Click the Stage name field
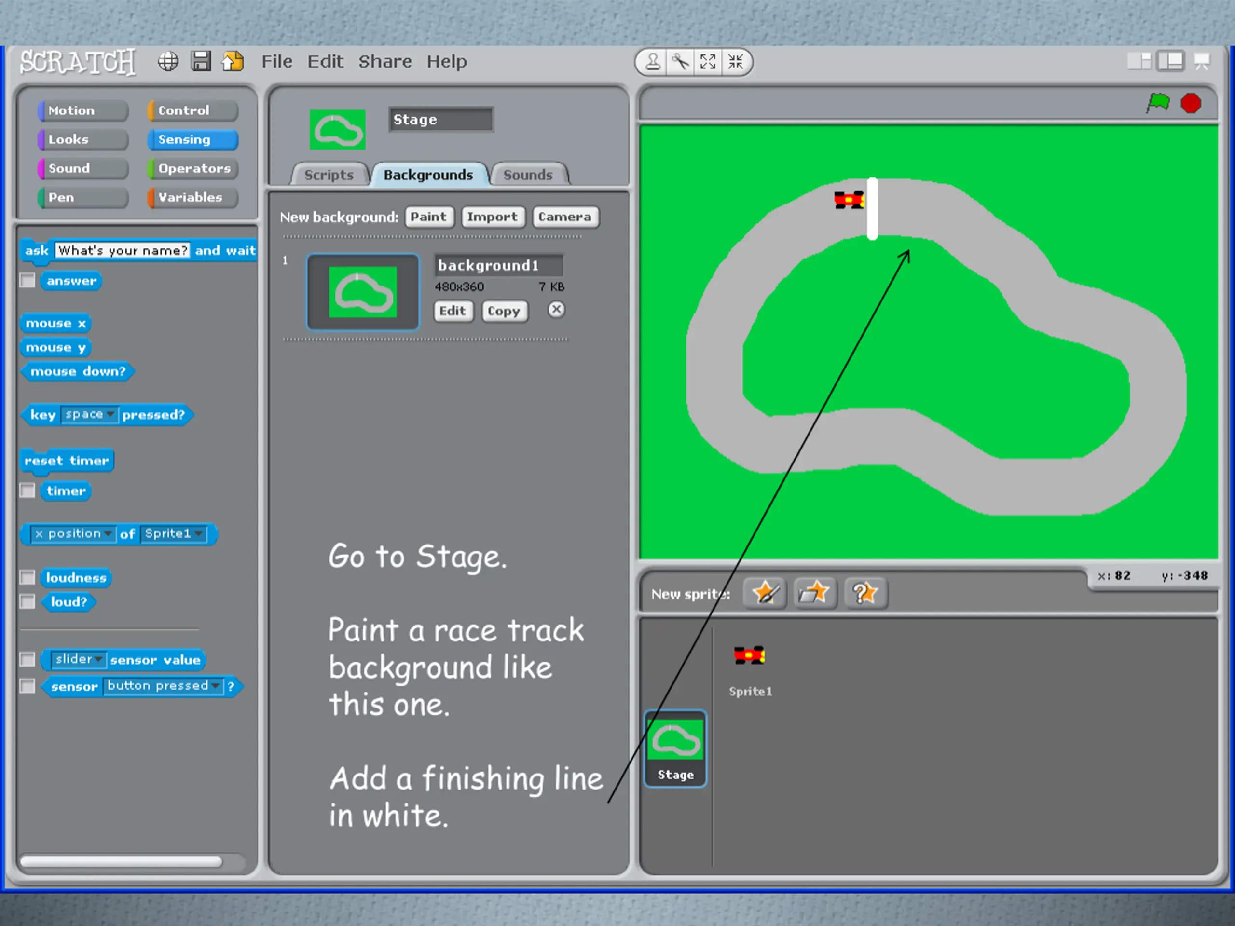Image resolution: width=1235 pixels, height=926 pixels. pos(441,120)
